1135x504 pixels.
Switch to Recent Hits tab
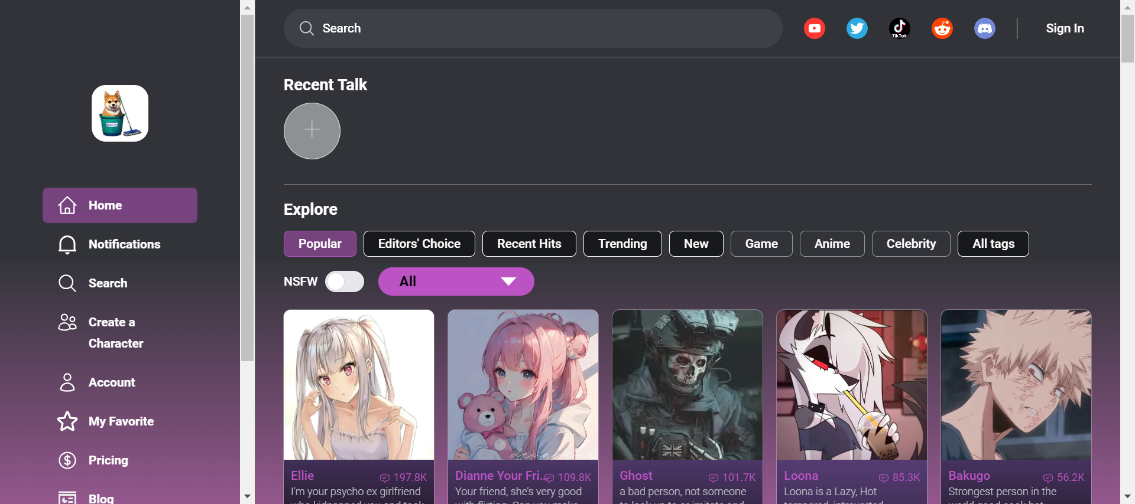tap(529, 244)
